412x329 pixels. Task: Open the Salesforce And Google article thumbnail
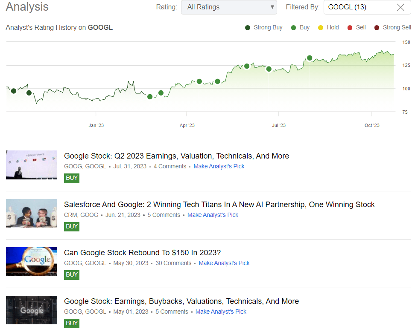tap(32, 213)
